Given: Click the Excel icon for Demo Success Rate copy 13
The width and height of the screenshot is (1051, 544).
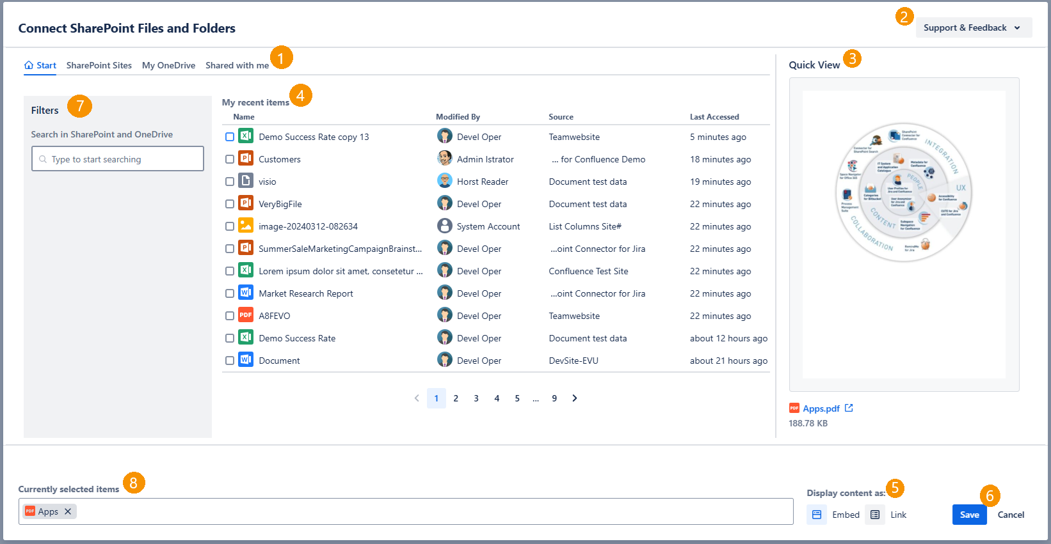Looking at the screenshot, I should tap(246, 136).
